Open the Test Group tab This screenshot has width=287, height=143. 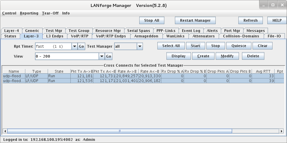pyautogui.click(x=79, y=30)
